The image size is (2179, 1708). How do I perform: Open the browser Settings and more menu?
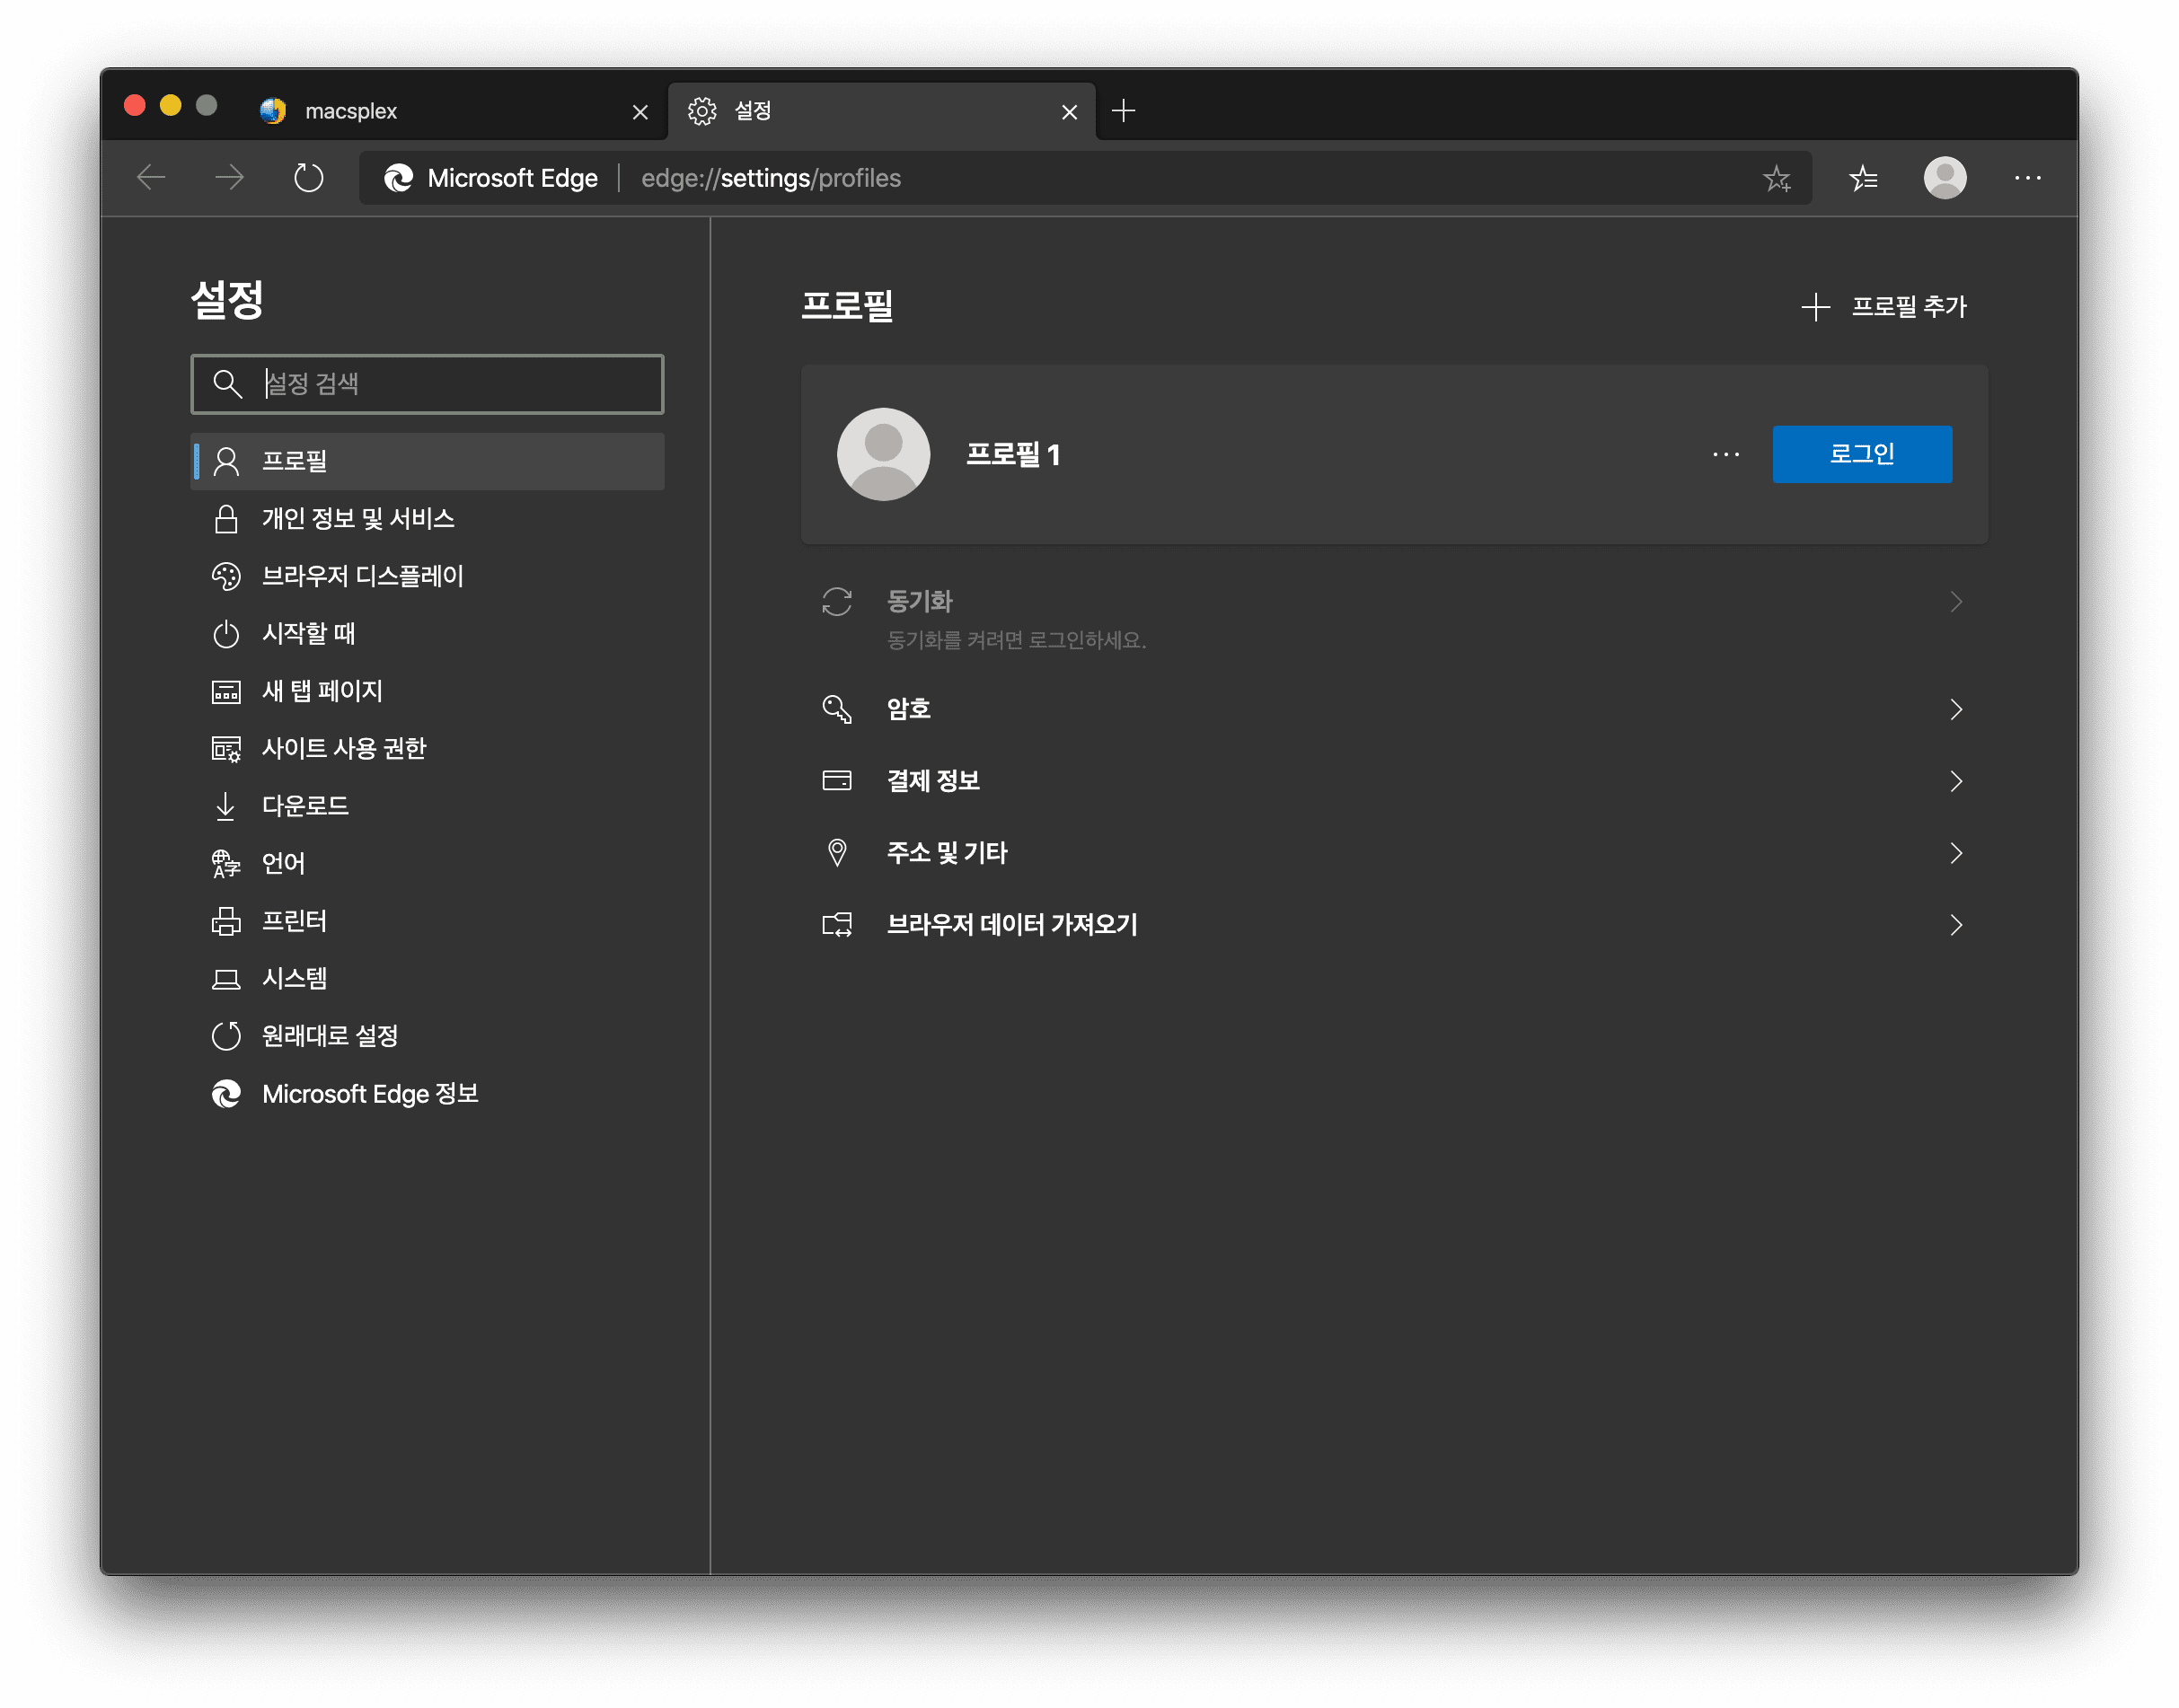pos(2027,178)
